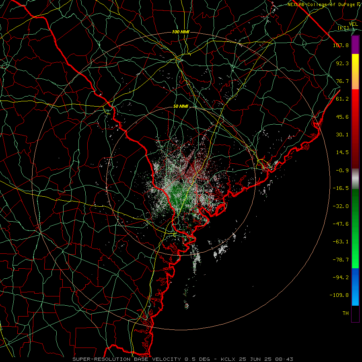Click the -78.7 legend value

341,260
